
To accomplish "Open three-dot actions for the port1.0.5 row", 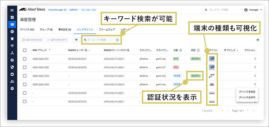I will (x=255, y=76).
